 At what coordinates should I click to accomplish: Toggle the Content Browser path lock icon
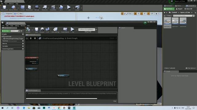click(x=195, y=13)
